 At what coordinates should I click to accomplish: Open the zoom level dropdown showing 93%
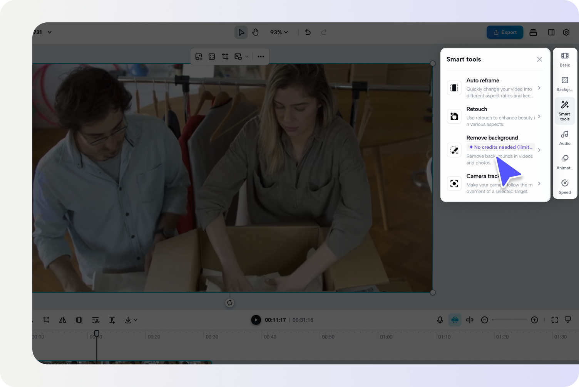tap(279, 32)
